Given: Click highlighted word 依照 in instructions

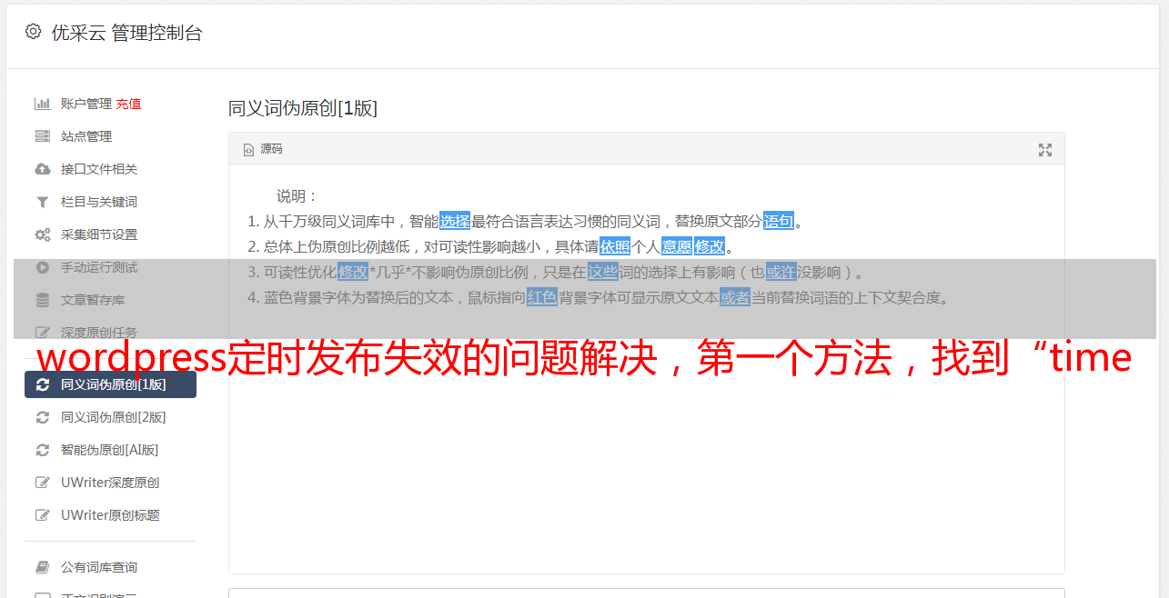Looking at the screenshot, I should coord(615,246).
